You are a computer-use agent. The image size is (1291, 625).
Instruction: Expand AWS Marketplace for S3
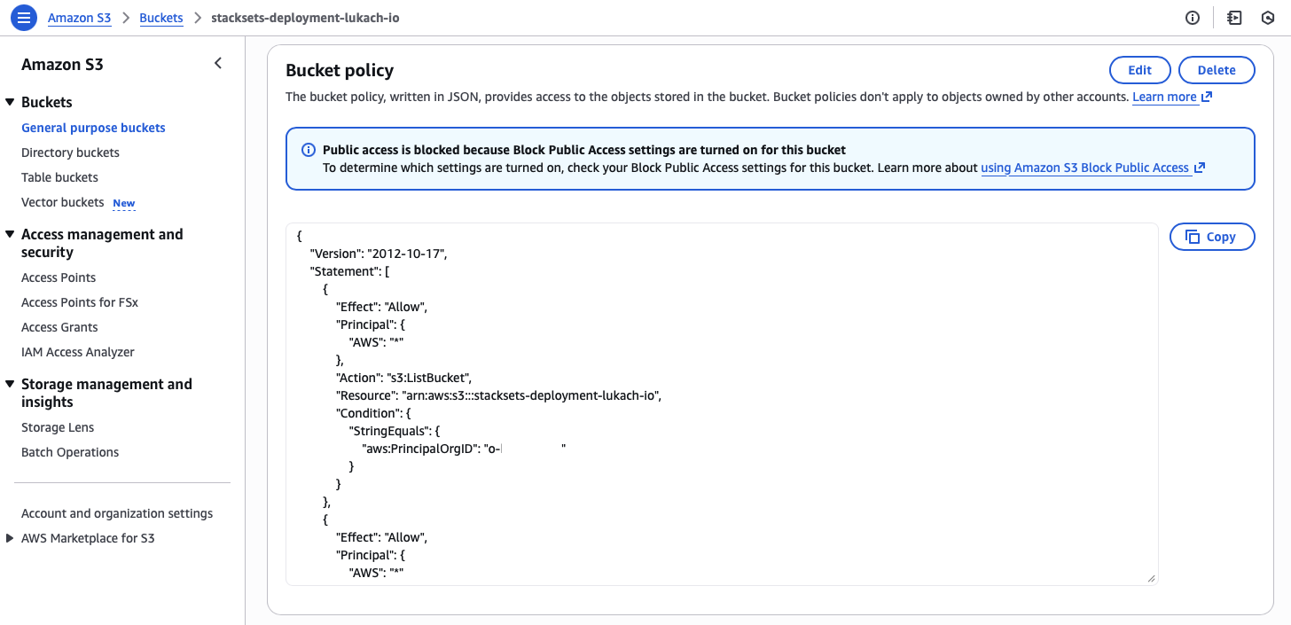coord(10,538)
